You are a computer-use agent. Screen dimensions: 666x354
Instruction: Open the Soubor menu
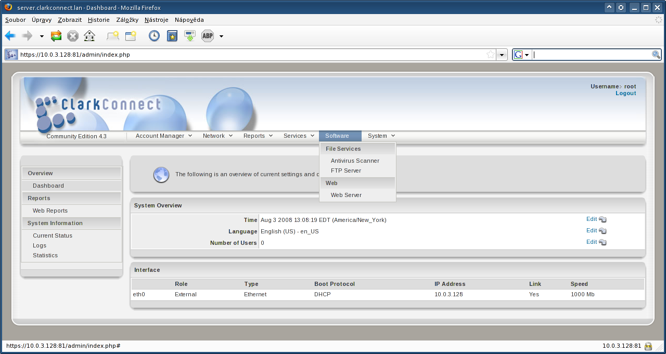coord(16,20)
